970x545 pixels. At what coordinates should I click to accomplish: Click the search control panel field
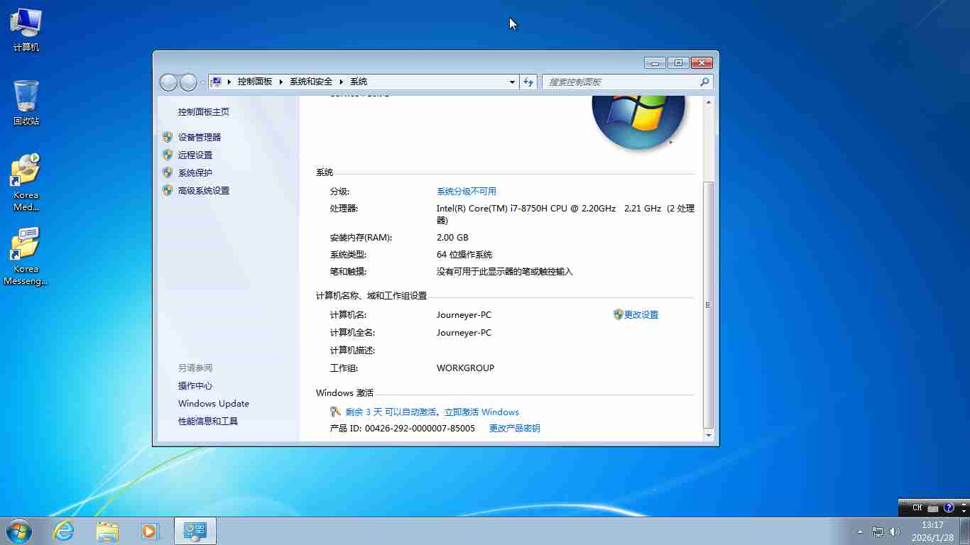[621, 82]
